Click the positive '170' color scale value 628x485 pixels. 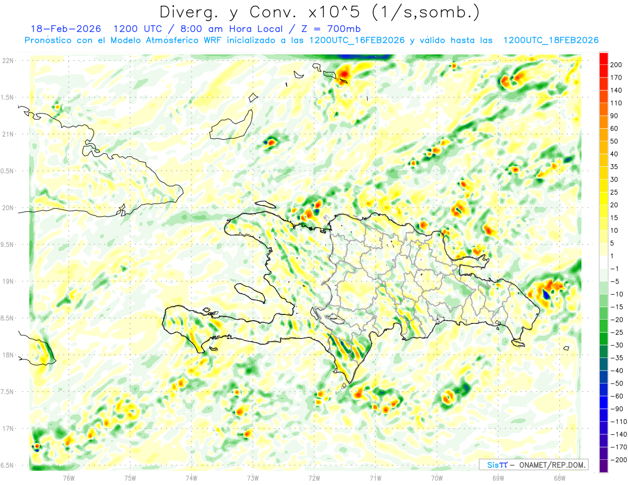click(616, 77)
